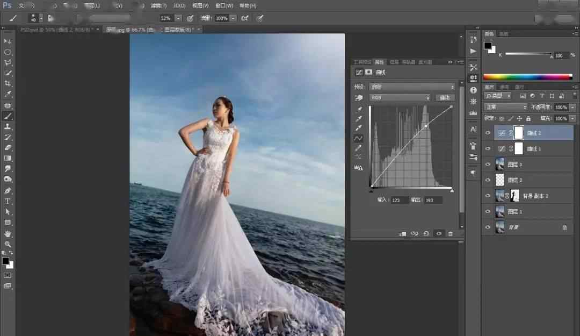Click the on-image targeted adjustment hand icon
Viewport: 580px width, 336px height.
coord(358,98)
